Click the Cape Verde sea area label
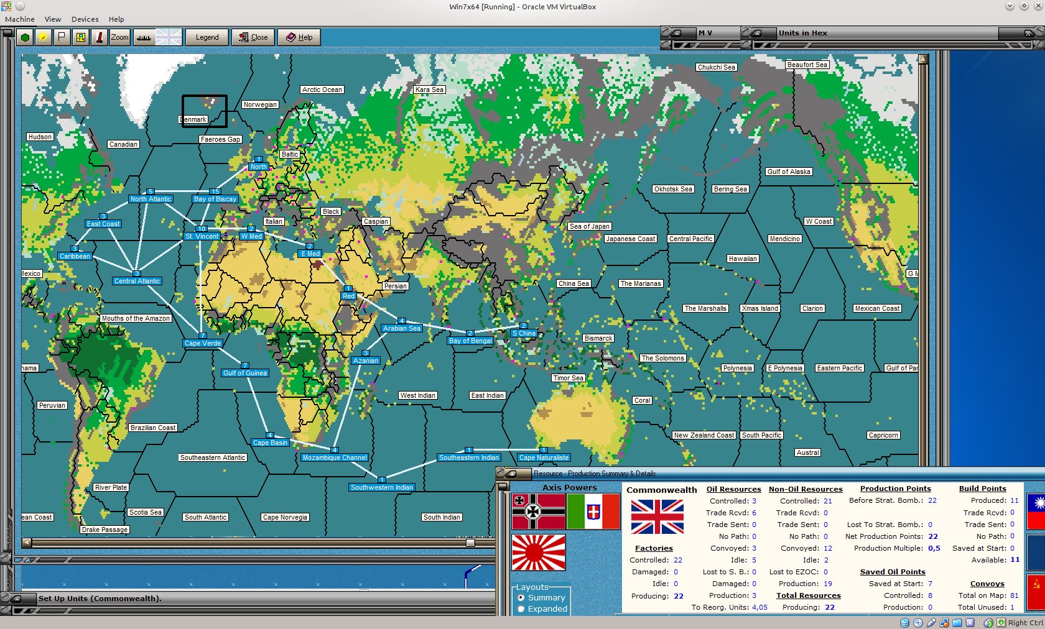 point(203,343)
